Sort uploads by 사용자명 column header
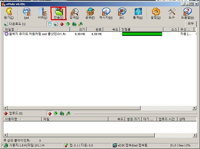The width and height of the screenshot is (200, 149). 22,119
